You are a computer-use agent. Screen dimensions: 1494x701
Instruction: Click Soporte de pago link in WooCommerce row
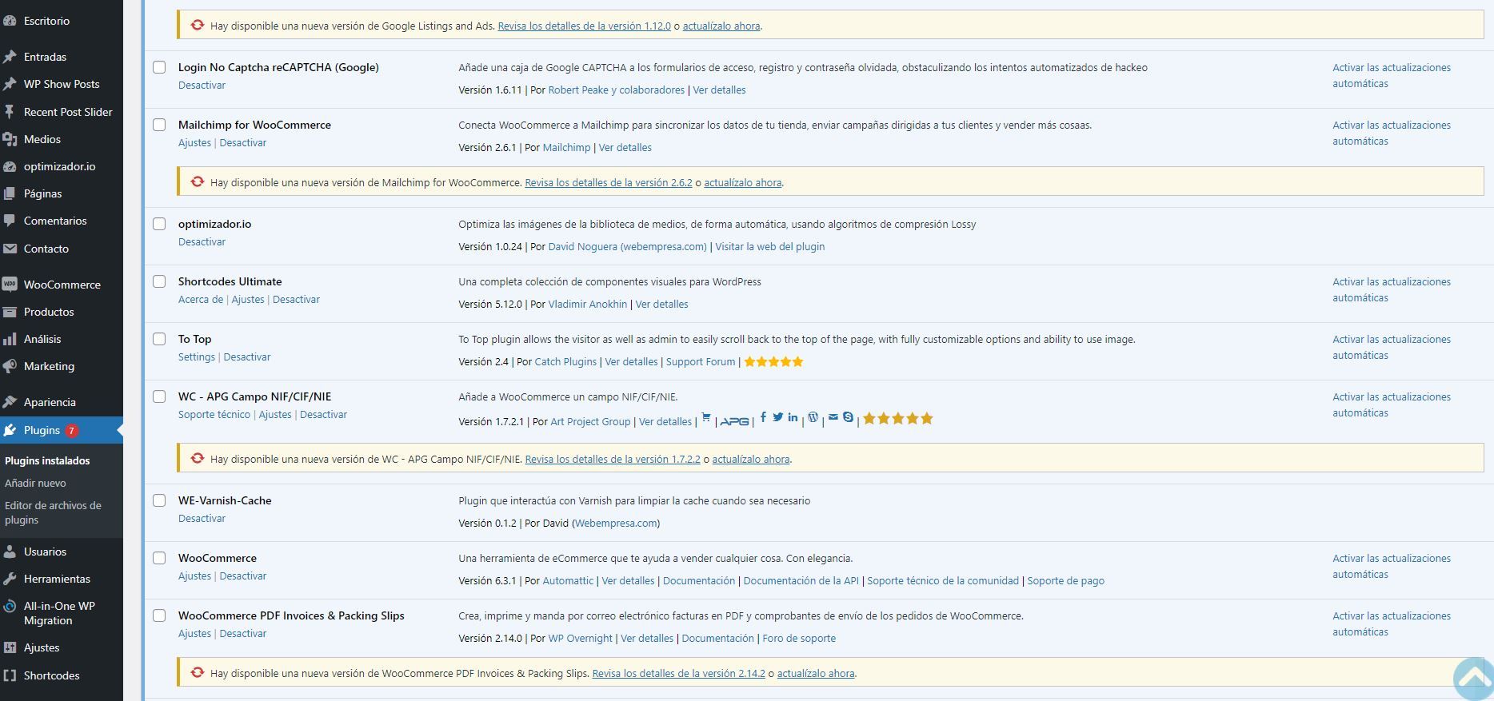pos(1065,580)
